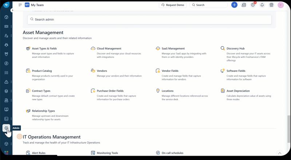
Task: Focus the top Search box
Action: point(208,5)
